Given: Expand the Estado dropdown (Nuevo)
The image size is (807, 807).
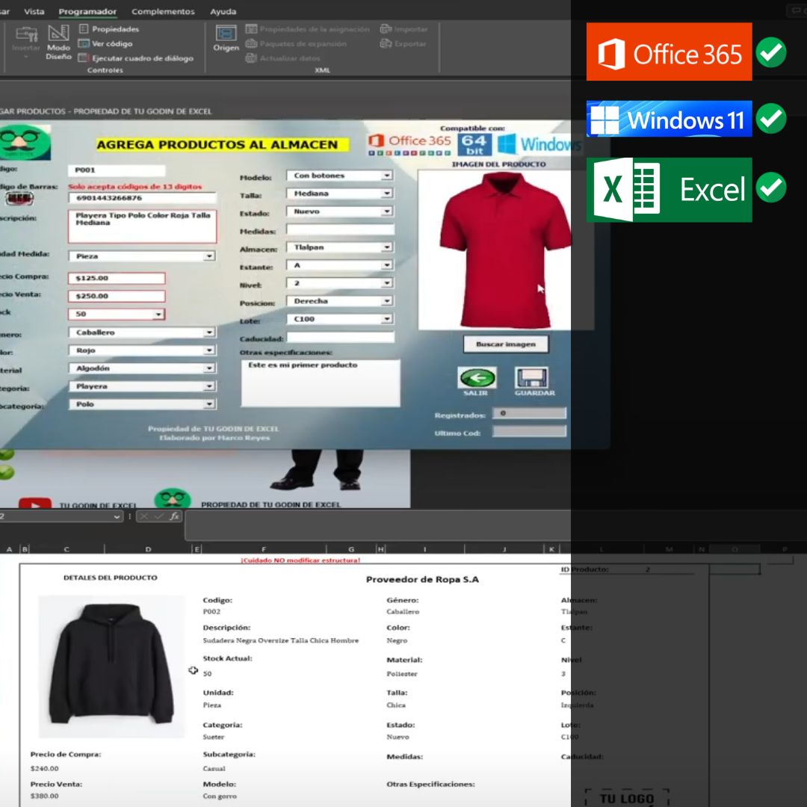Looking at the screenshot, I should point(386,211).
